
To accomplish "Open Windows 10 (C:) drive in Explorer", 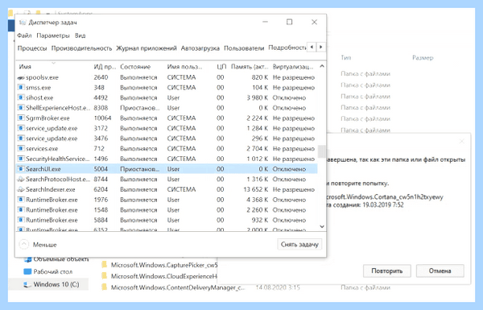I will (56, 284).
